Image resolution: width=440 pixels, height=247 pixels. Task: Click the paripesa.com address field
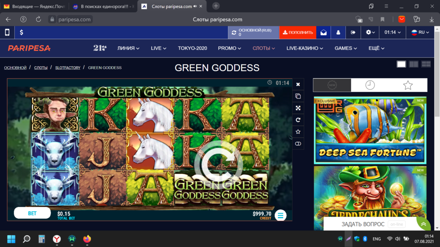[x=74, y=19]
